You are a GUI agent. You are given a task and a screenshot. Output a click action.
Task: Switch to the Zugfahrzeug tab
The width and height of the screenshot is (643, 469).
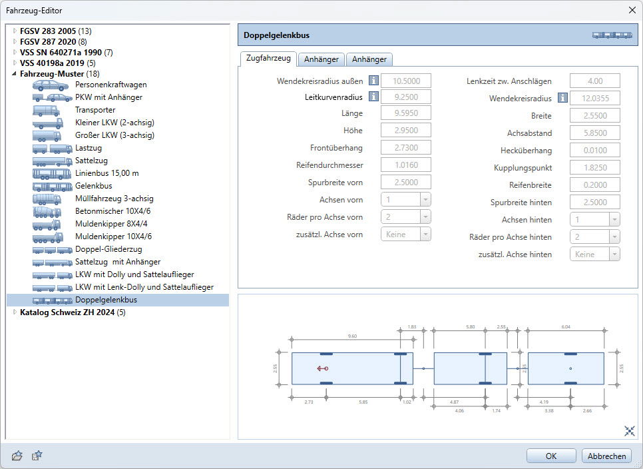268,58
